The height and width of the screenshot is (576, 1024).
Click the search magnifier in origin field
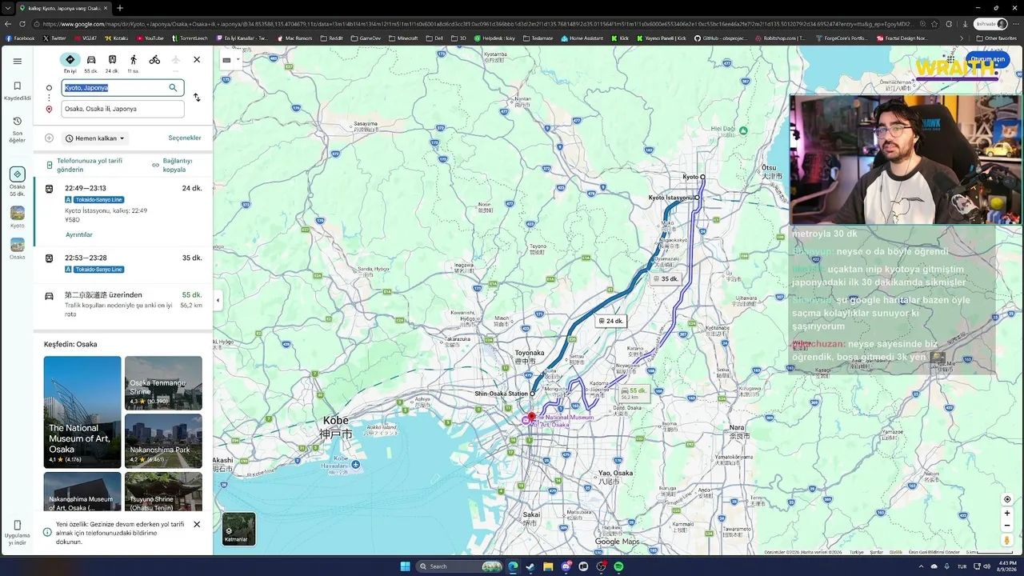pos(173,88)
